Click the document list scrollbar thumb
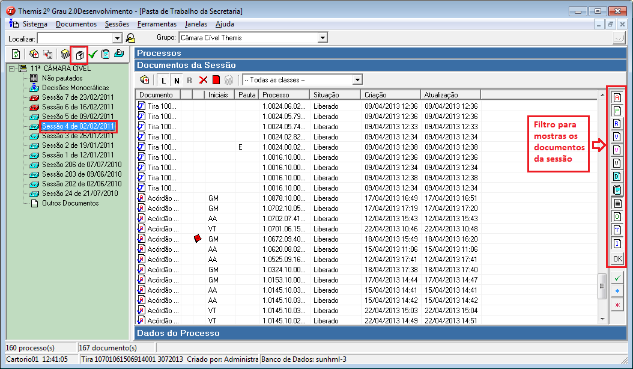This screenshot has width=633, height=369. coord(602,285)
